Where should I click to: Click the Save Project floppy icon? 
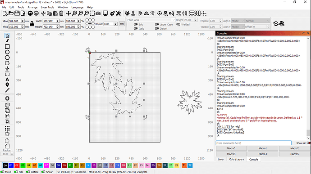pos(17,13)
